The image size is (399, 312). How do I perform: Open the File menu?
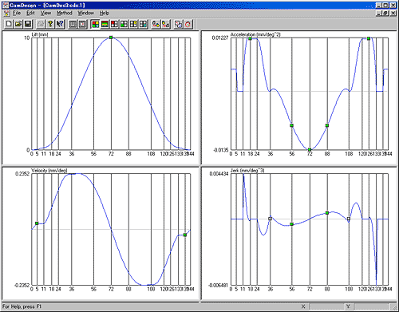coord(17,13)
